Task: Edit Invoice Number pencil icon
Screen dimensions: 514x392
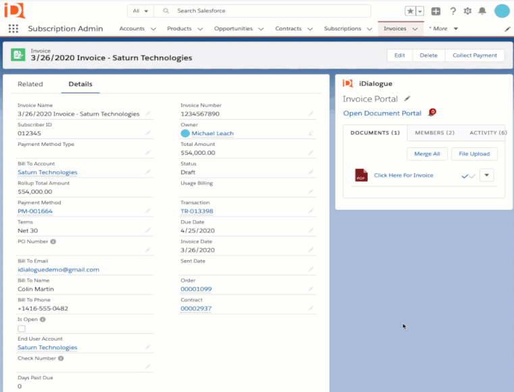Action: coord(311,114)
